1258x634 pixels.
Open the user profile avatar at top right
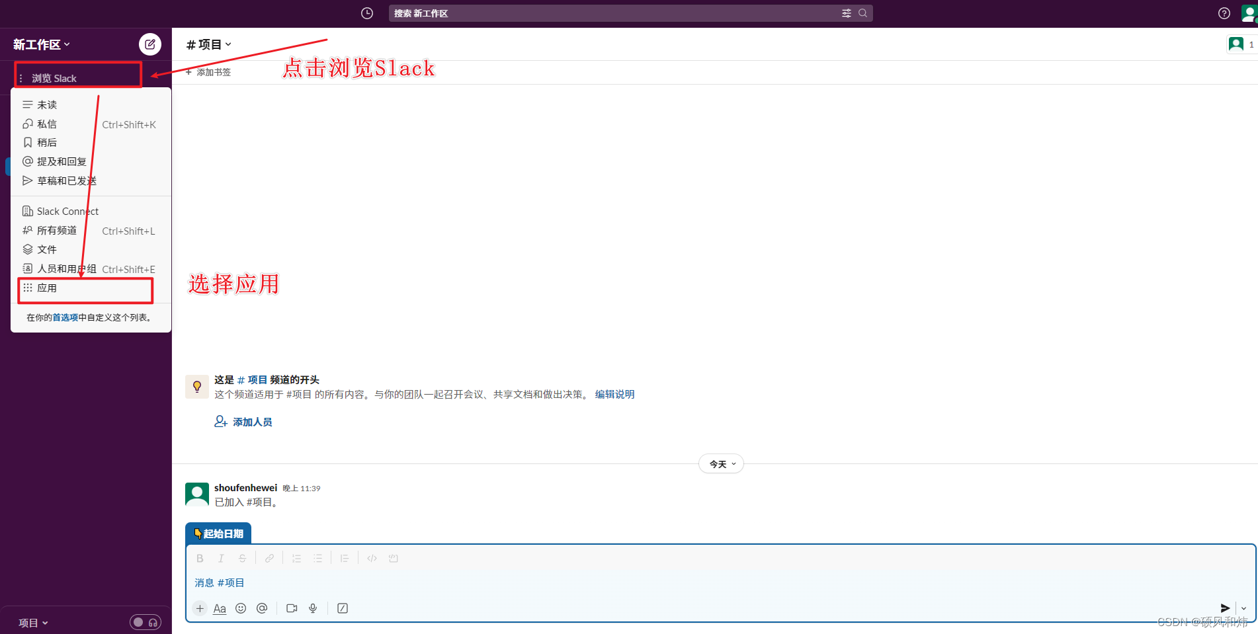(x=1249, y=13)
